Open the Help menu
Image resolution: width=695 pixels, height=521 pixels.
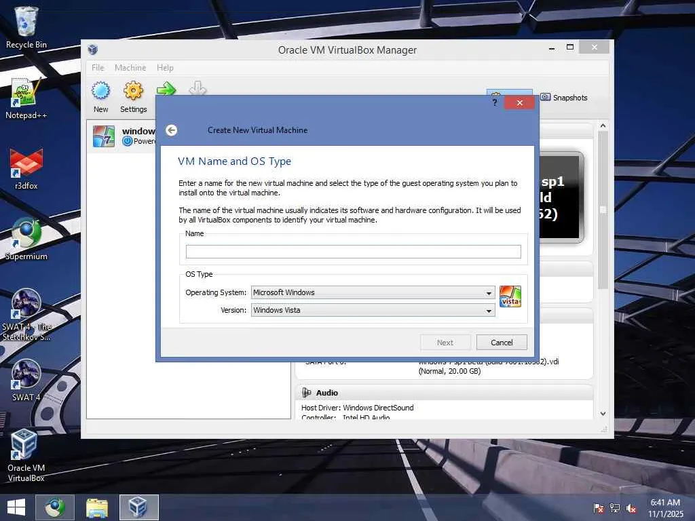[165, 68]
